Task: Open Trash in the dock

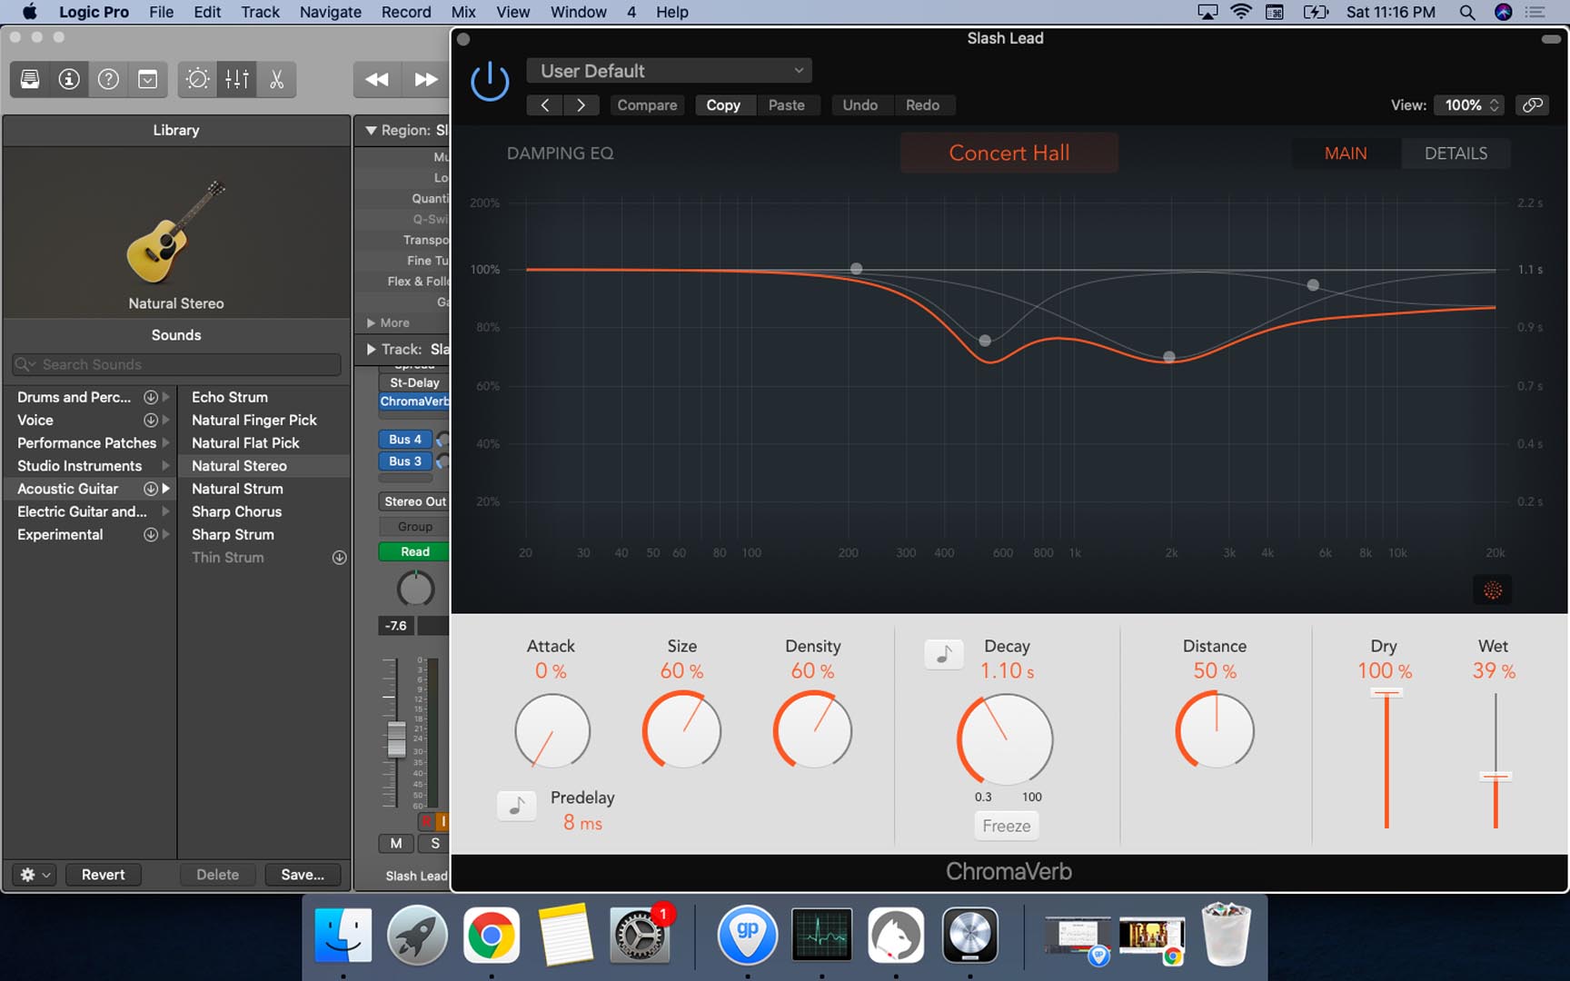Action: point(1226,935)
